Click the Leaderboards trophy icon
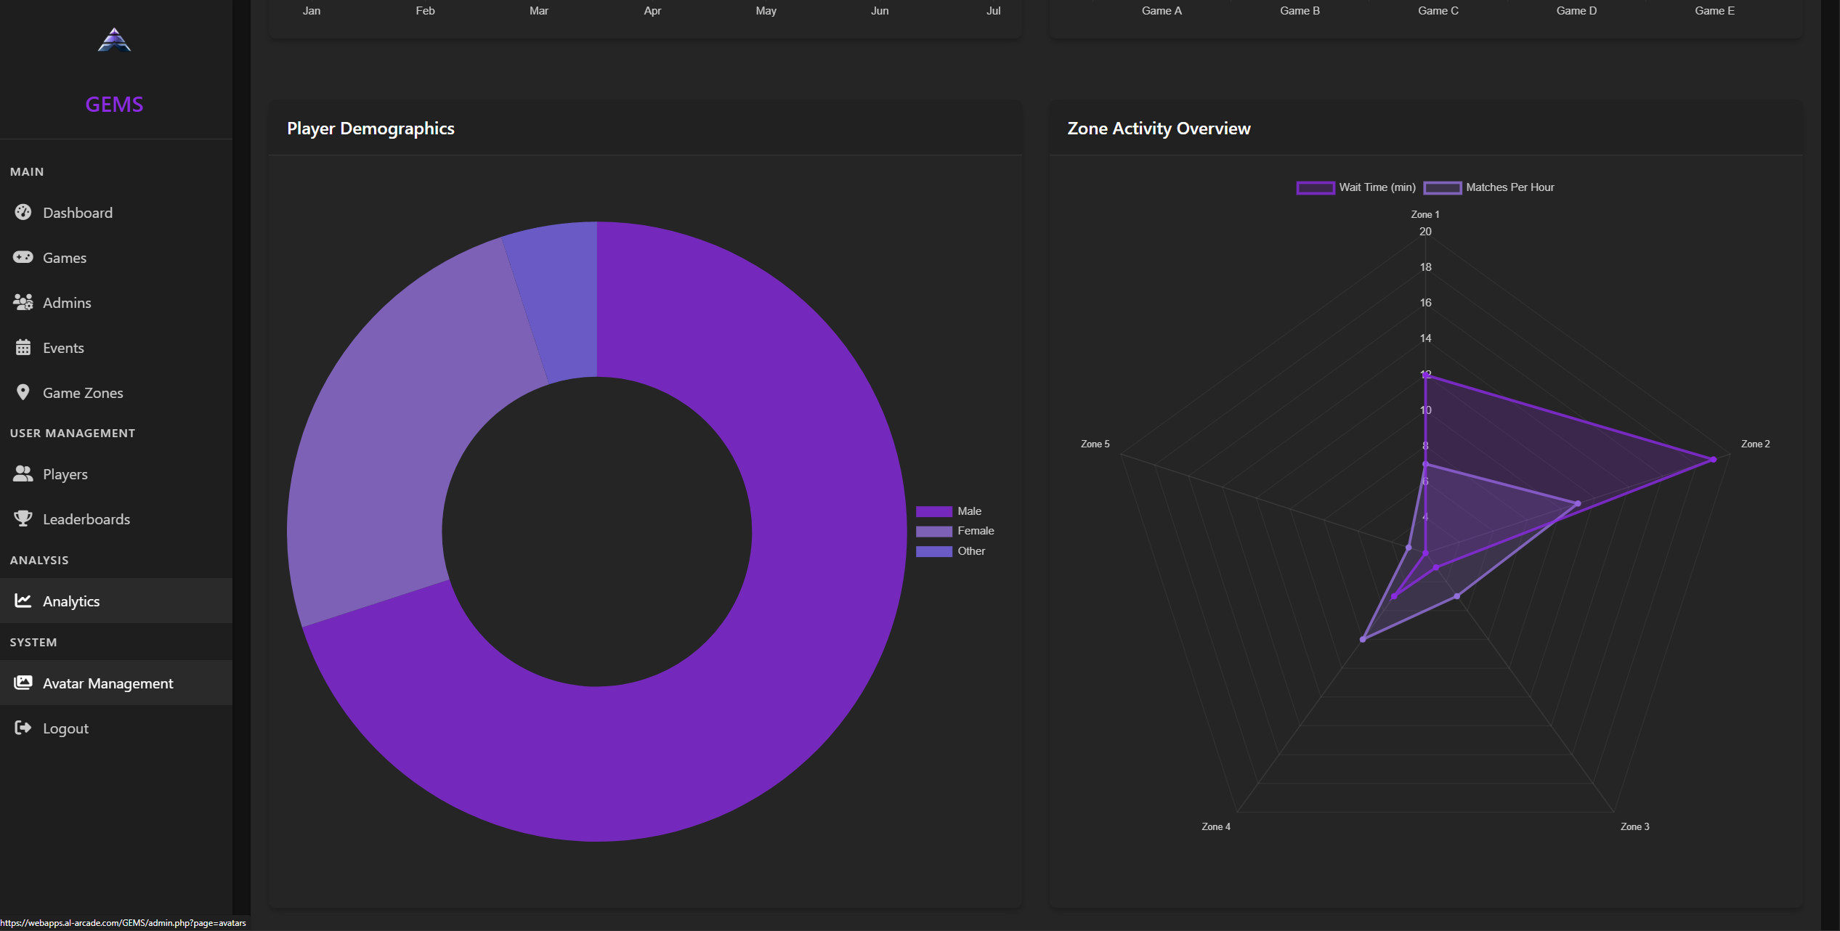 (x=23, y=519)
